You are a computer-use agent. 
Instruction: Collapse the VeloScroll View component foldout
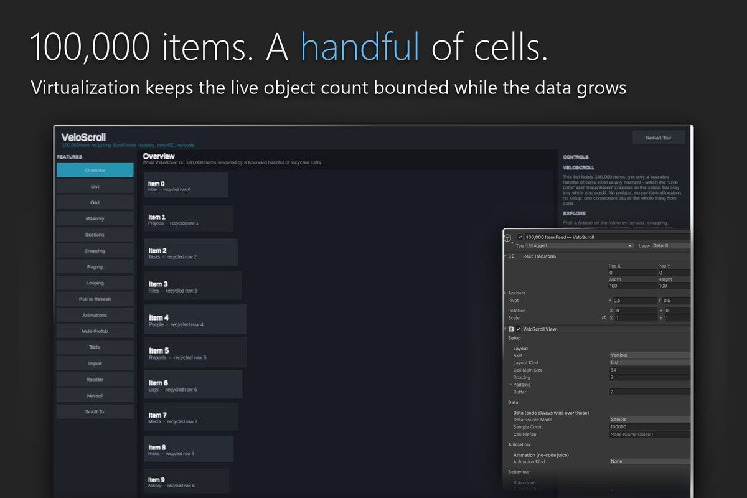(x=505, y=329)
